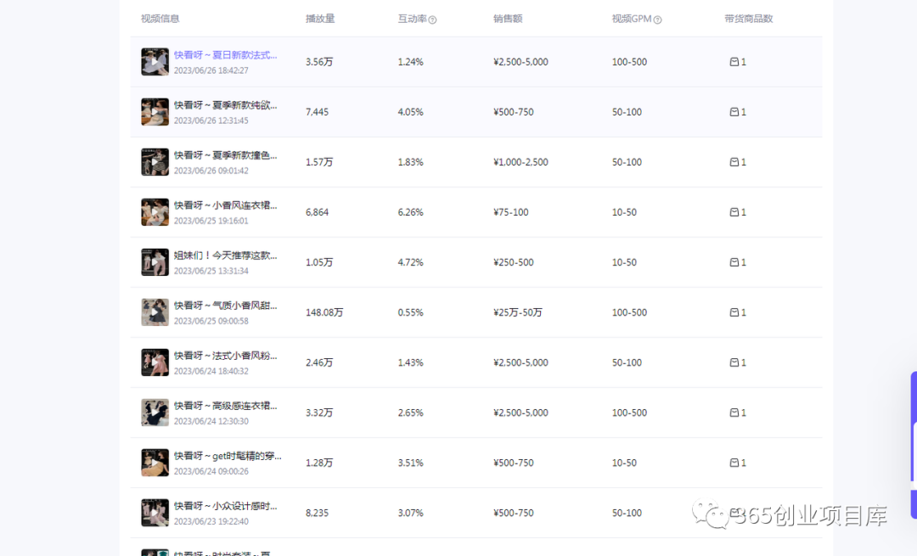Open video link 姐妹们！今天推荐这款...
This screenshot has width=917, height=556.
pyautogui.click(x=225, y=256)
